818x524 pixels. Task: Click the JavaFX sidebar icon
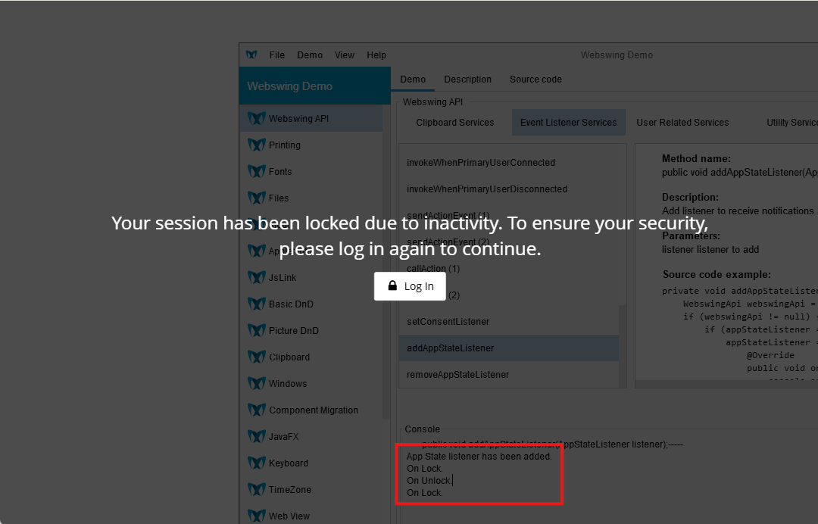257,437
